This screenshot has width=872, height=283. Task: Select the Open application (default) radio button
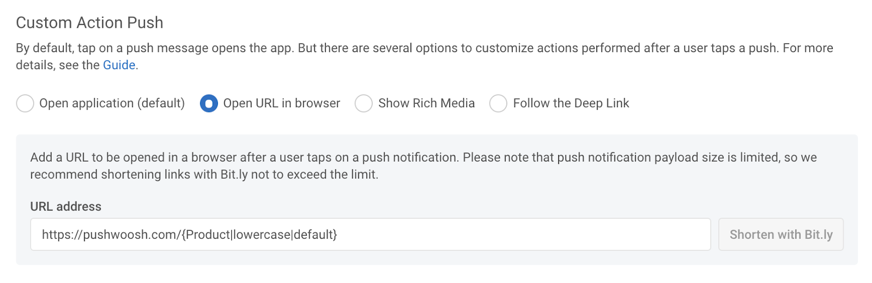point(25,103)
